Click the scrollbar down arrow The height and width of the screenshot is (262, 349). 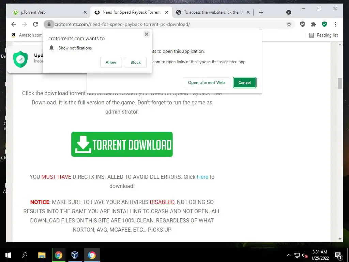click(x=340, y=239)
